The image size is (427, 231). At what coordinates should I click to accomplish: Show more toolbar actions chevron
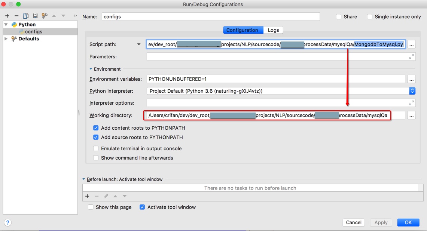pyautogui.click(x=75, y=16)
